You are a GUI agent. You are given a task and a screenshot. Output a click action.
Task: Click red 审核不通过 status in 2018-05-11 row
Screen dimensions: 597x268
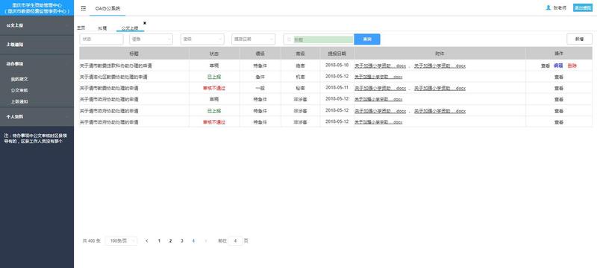[214, 88]
